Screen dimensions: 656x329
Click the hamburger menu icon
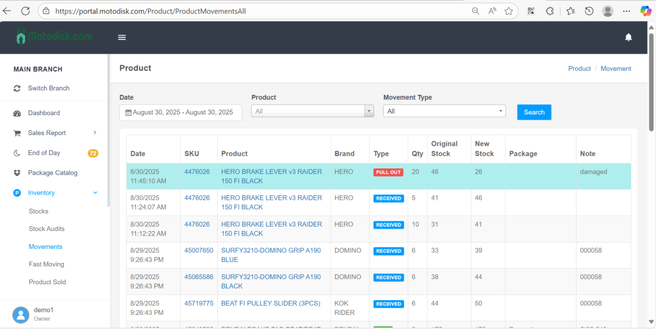pos(122,37)
